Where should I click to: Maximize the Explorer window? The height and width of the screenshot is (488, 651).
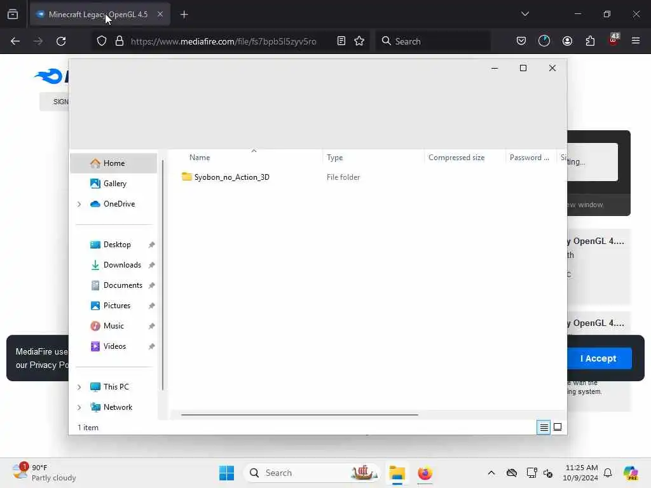(523, 68)
